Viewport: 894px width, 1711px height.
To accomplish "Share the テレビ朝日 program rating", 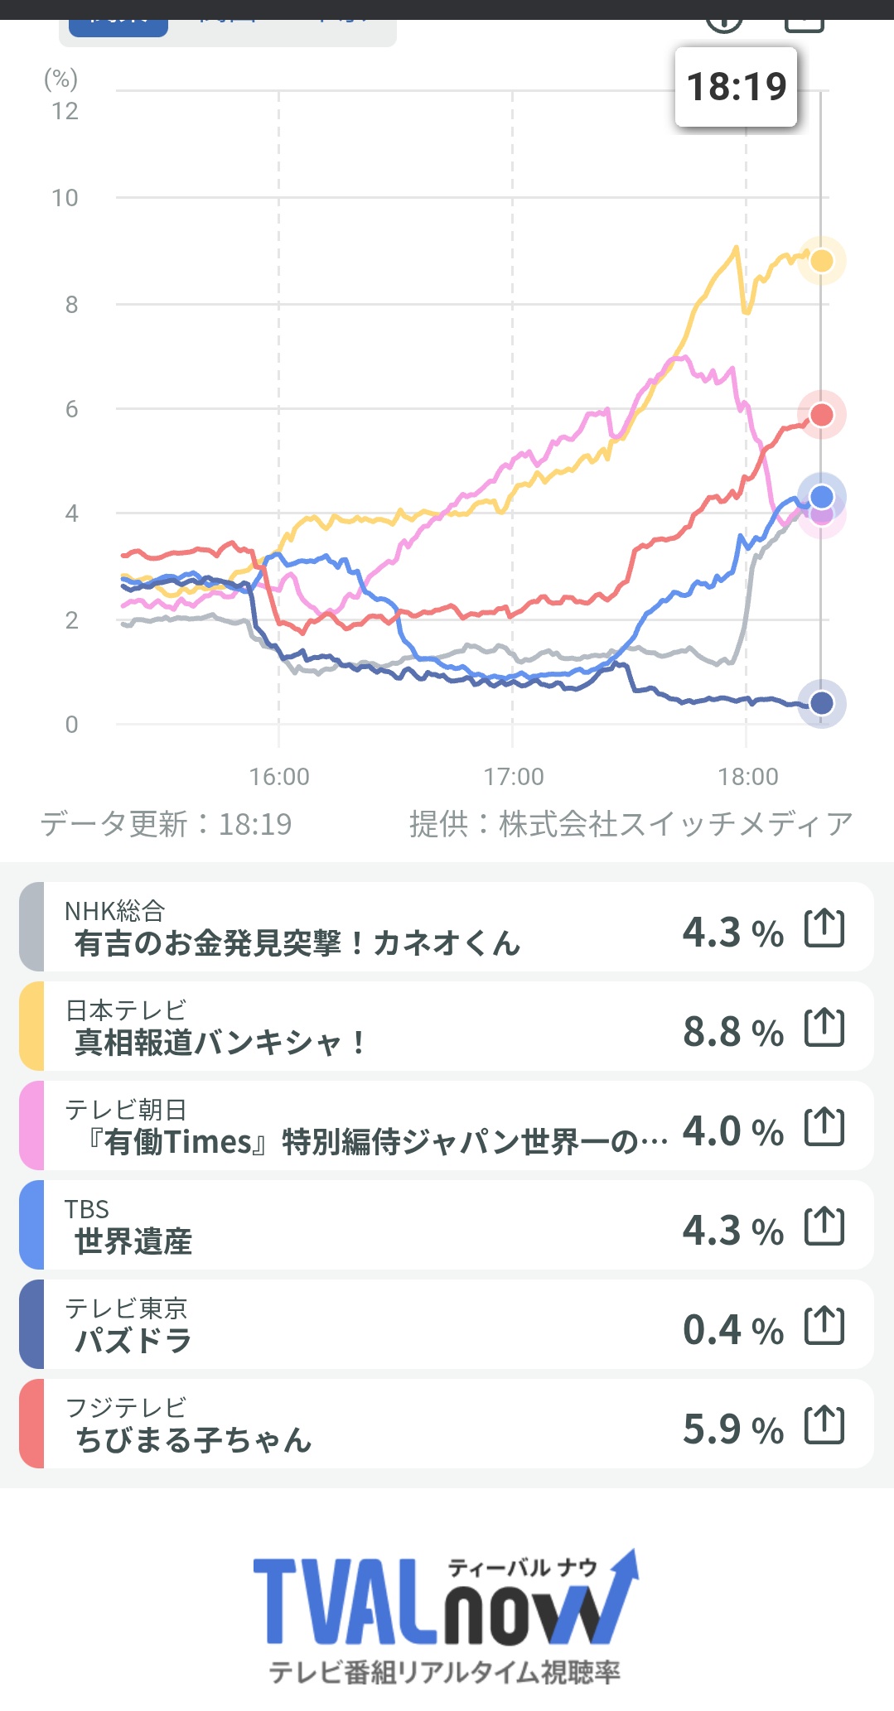I will [x=824, y=1126].
